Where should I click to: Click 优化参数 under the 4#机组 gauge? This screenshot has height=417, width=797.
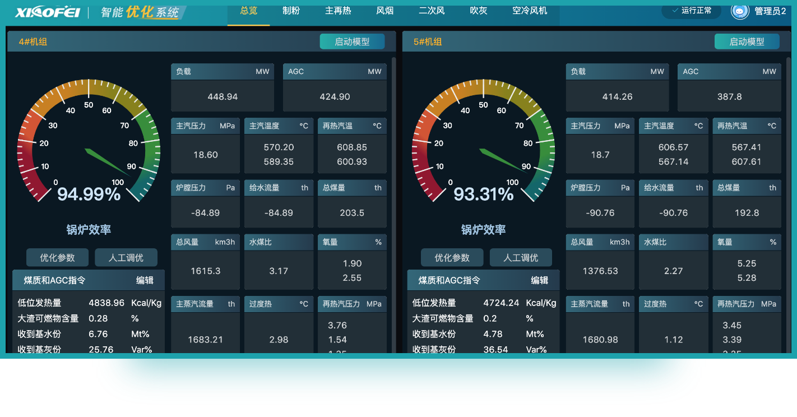(x=57, y=258)
